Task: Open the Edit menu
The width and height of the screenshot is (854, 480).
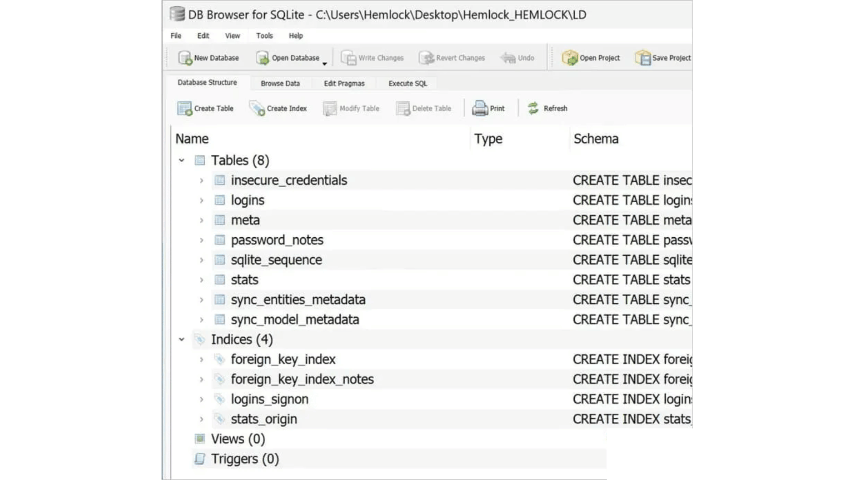Action: 203,36
